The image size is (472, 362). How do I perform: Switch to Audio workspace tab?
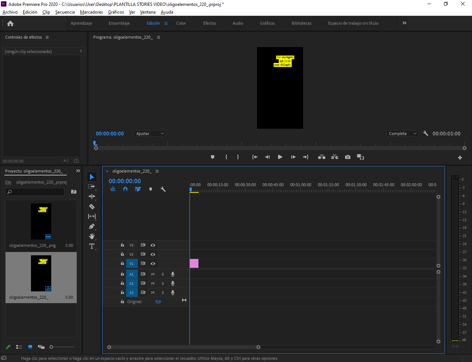[238, 23]
